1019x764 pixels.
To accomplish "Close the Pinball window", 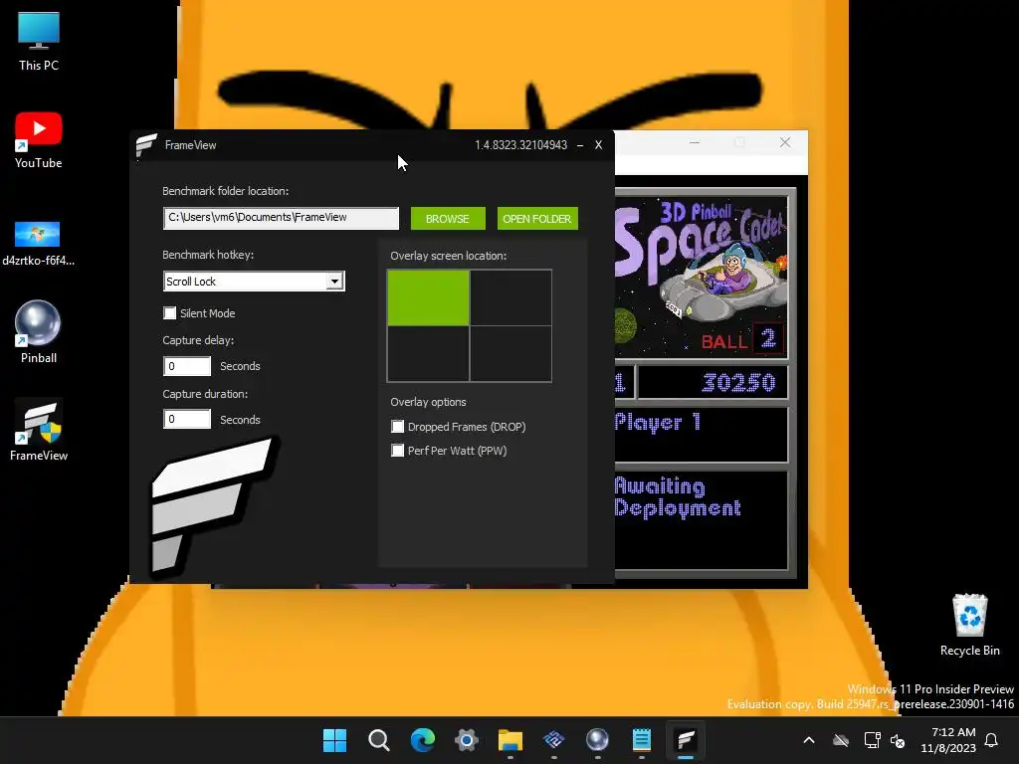I will [x=785, y=142].
